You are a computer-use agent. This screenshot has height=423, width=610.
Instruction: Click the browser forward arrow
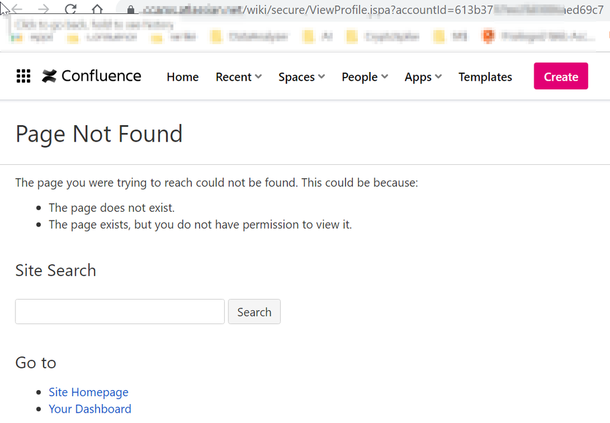43,9
